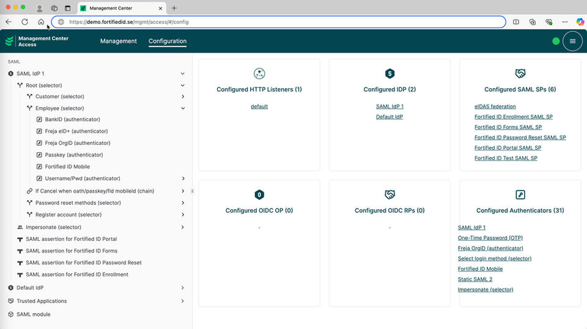Open the eIDAS federation link
Viewport: 587px width, 329px height.
[495, 106]
